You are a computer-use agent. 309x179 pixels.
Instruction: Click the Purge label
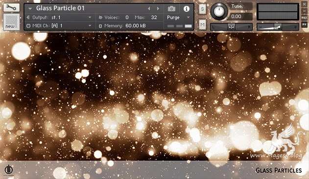point(173,18)
